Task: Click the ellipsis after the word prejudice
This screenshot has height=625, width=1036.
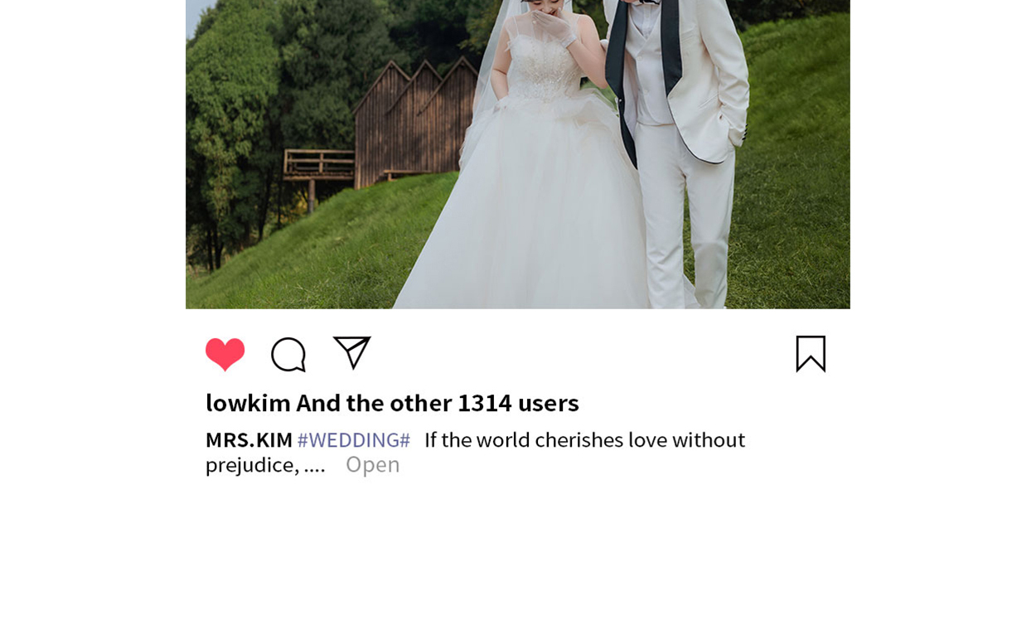Action: tap(314, 467)
